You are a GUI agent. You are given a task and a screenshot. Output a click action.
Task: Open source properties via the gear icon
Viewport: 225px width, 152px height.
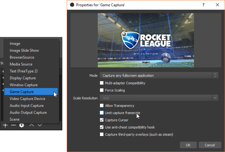(22, 125)
